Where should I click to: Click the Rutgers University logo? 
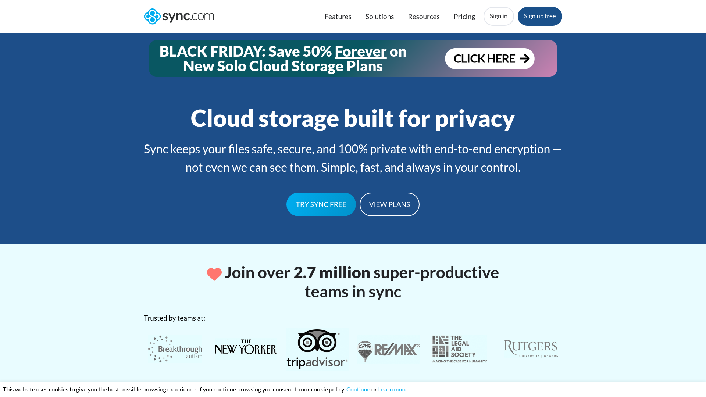click(530, 348)
